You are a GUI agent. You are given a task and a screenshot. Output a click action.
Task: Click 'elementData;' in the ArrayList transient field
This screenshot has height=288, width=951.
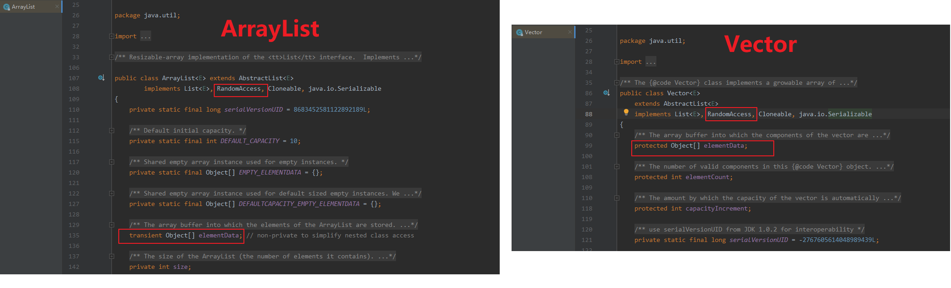click(x=221, y=235)
